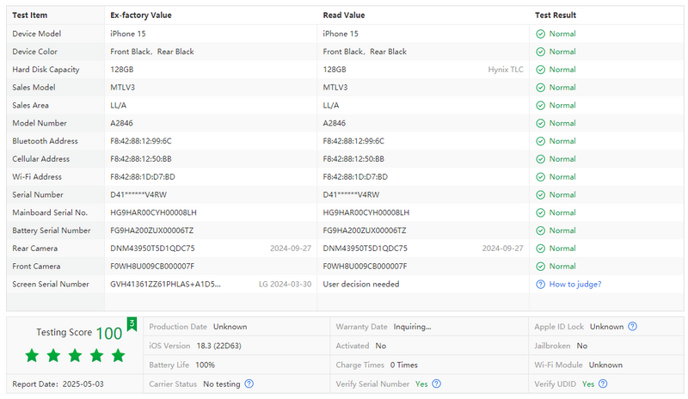Click the Normal result for Front Camera
688x399 pixels.
tap(562, 266)
